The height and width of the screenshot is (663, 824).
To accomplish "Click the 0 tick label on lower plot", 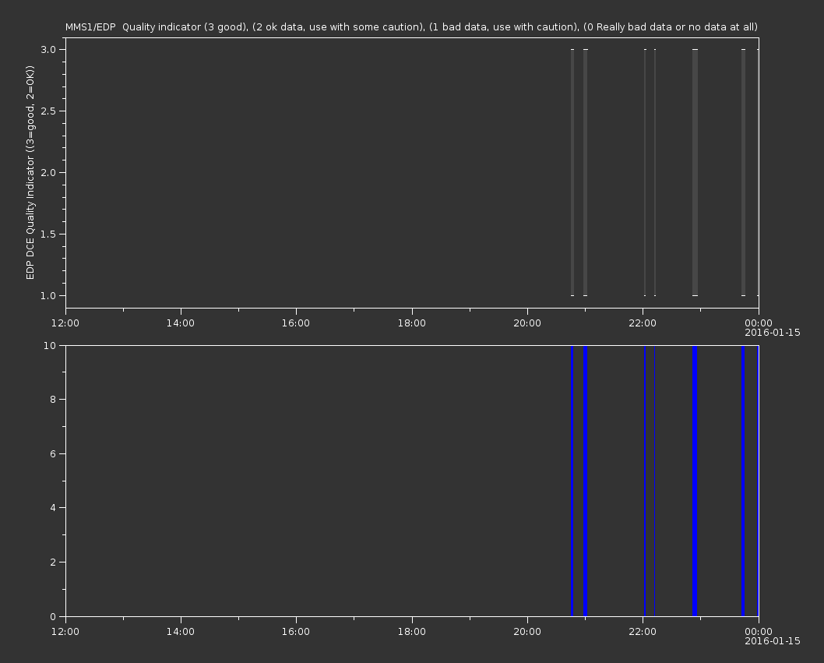I will (53, 616).
